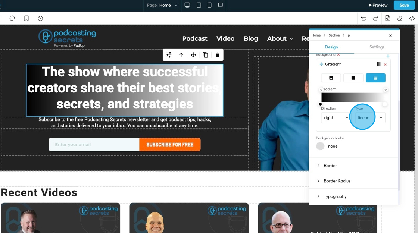Click the move element cross-arrows icon

coord(193,55)
